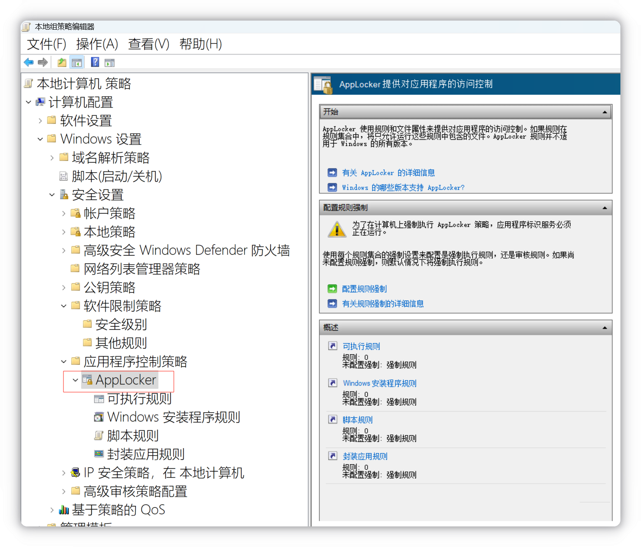Toggle the show/hide action pane icon
641x547 pixels.
[110, 63]
